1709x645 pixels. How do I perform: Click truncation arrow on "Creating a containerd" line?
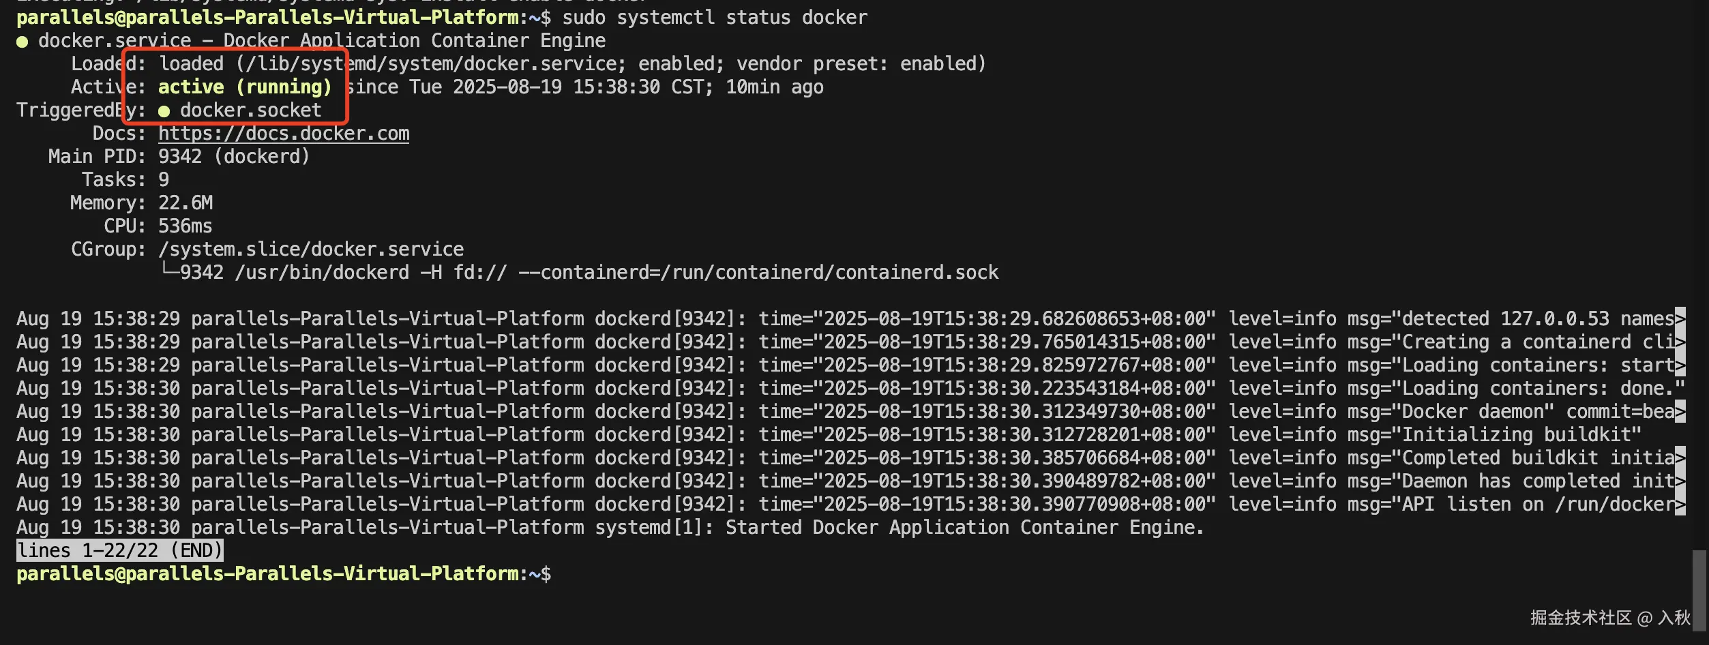(1680, 342)
